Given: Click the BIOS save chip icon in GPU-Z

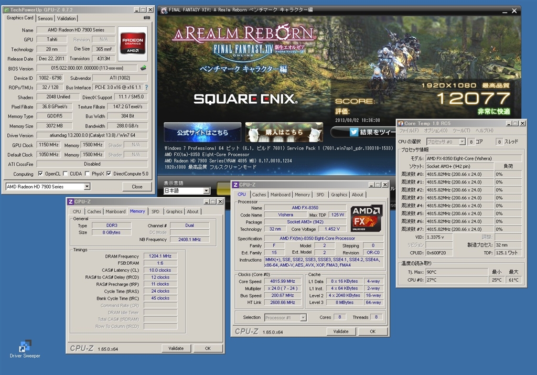Looking at the screenshot, I should point(144,68).
